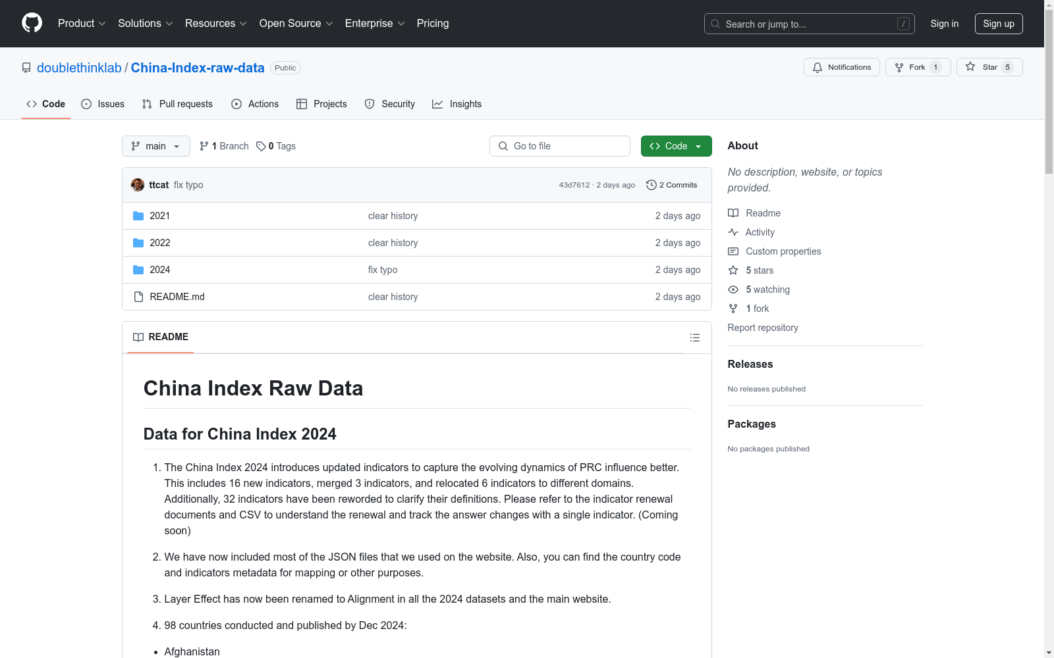Click the Sign up button
The height and width of the screenshot is (658, 1054).
(x=999, y=24)
